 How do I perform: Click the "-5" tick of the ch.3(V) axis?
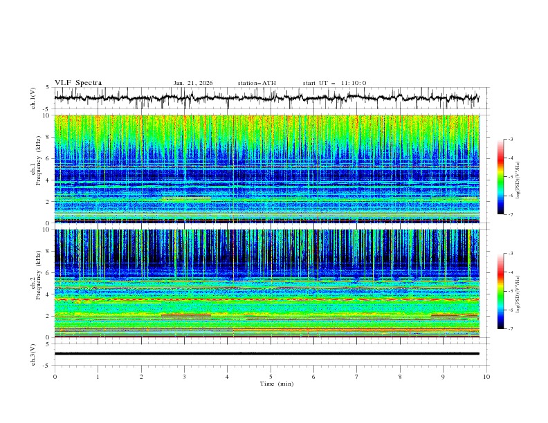[x=46, y=366]
